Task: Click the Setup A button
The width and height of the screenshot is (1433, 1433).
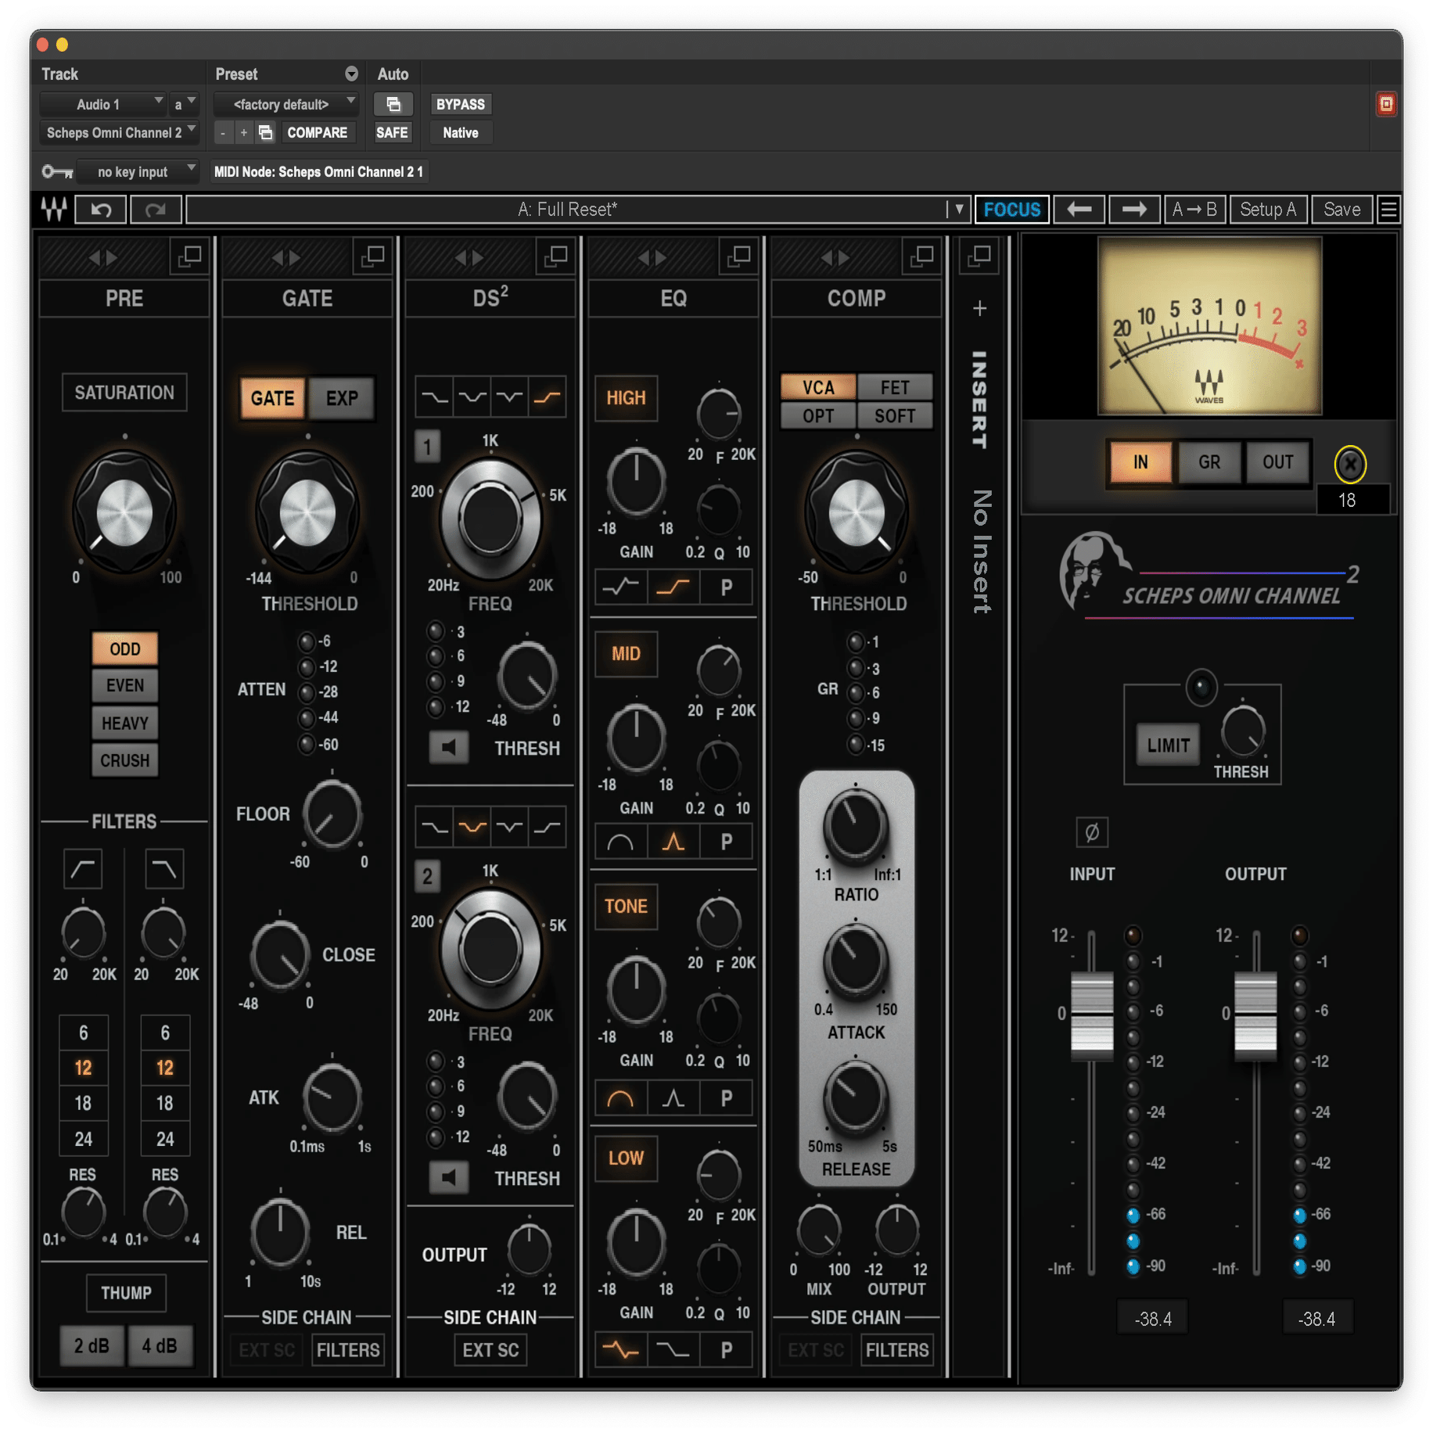Action: [1268, 210]
